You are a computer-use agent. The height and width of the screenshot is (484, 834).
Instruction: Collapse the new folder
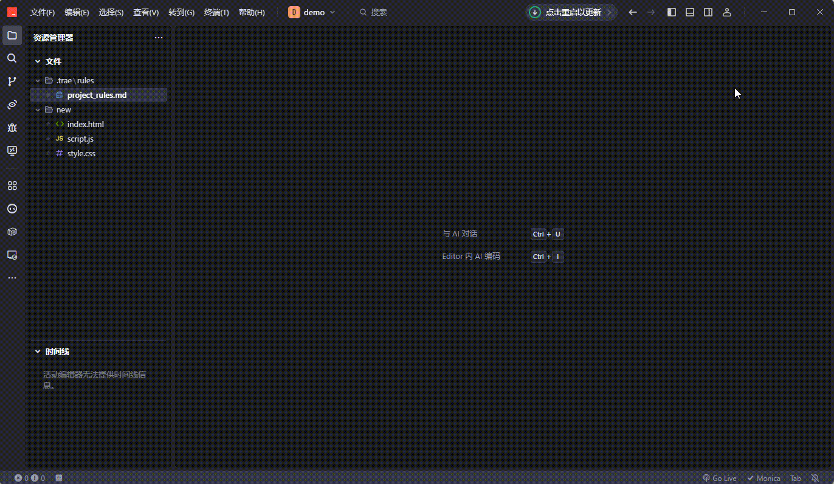(38, 109)
